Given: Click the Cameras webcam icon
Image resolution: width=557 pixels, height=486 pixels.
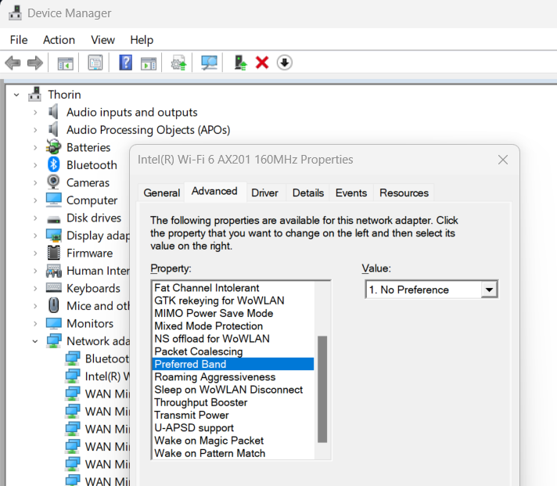Looking at the screenshot, I should [x=54, y=182].
